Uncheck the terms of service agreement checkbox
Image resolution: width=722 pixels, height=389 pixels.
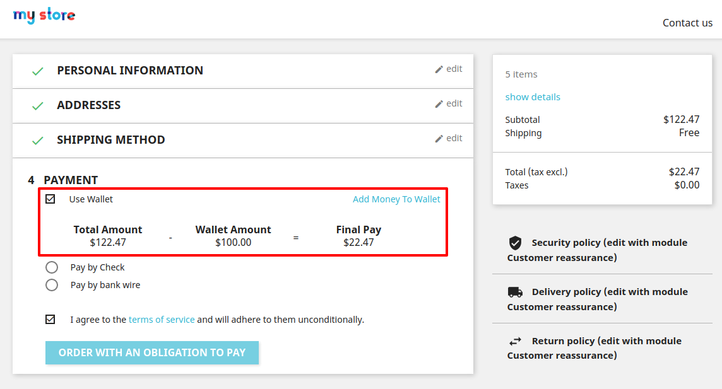50,319
